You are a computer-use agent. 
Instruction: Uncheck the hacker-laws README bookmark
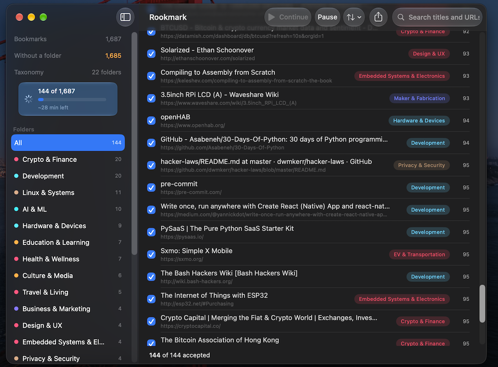(151, 165)
